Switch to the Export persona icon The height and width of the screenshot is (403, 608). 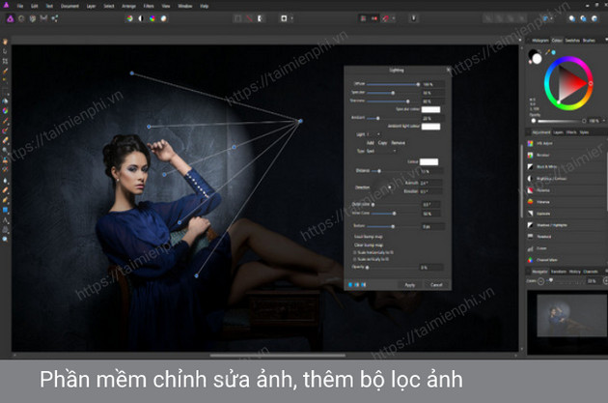click(55, 18)
